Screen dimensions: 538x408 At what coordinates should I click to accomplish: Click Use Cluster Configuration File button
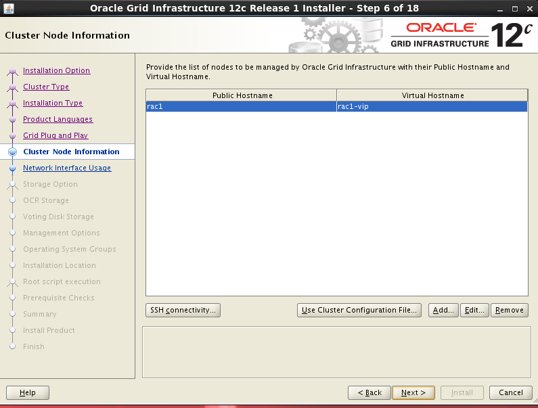click(x=359, y=310)
